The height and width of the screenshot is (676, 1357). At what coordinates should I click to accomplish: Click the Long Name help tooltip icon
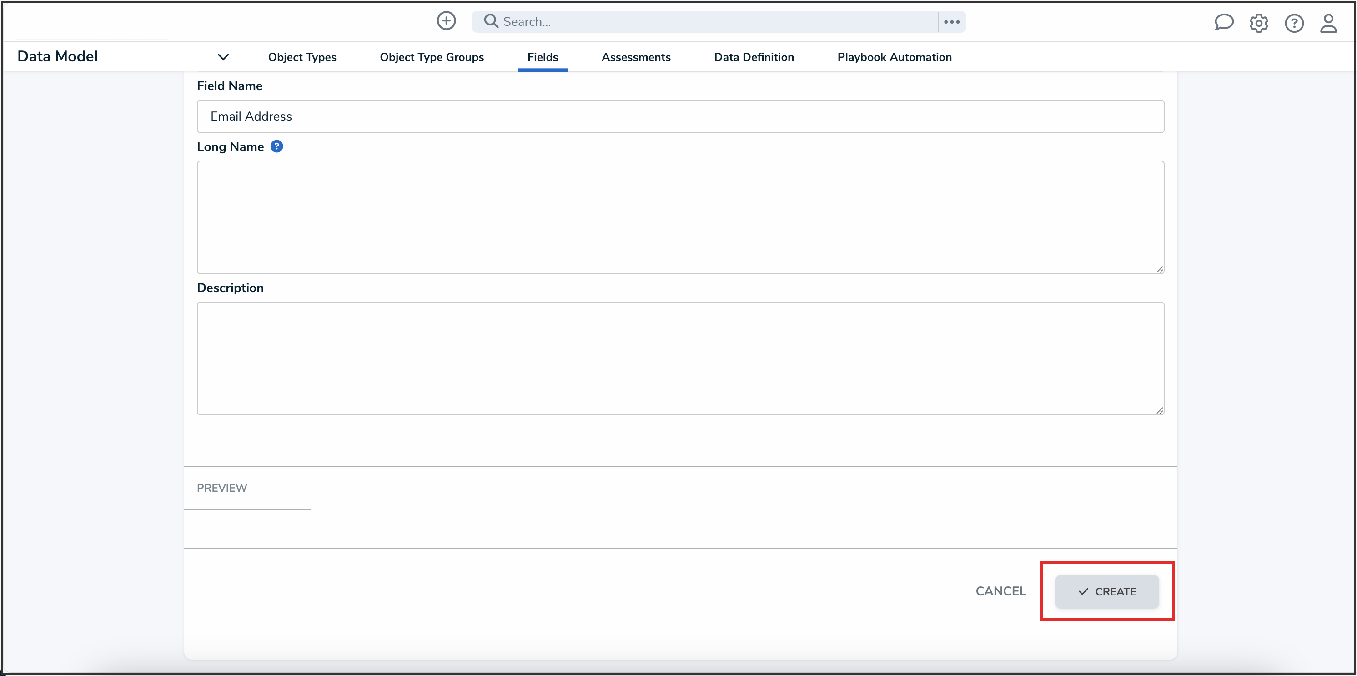coord(276,146)
